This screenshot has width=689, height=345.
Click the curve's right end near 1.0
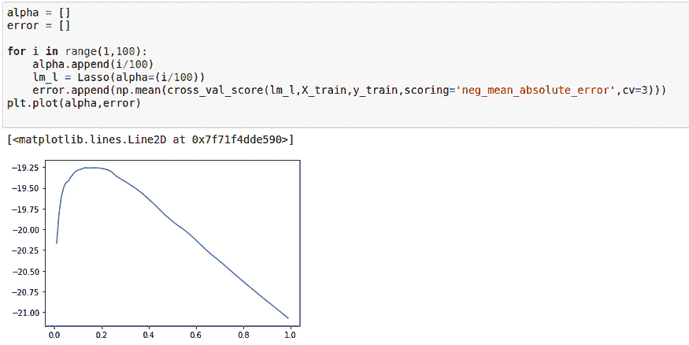(287, 318)
